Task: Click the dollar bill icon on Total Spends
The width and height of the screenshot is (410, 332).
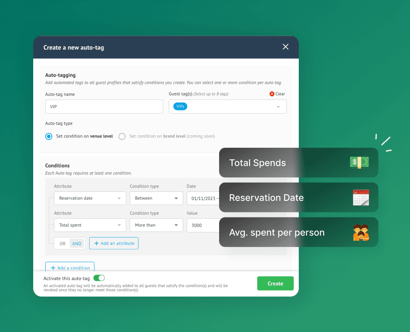Action: tap(359, 162)
